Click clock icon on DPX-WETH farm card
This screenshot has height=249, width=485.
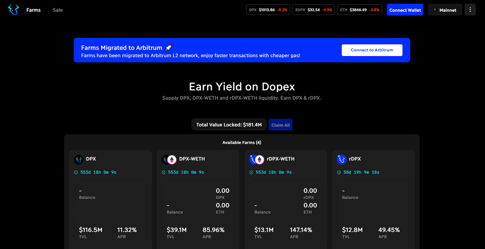coord(163,172)
